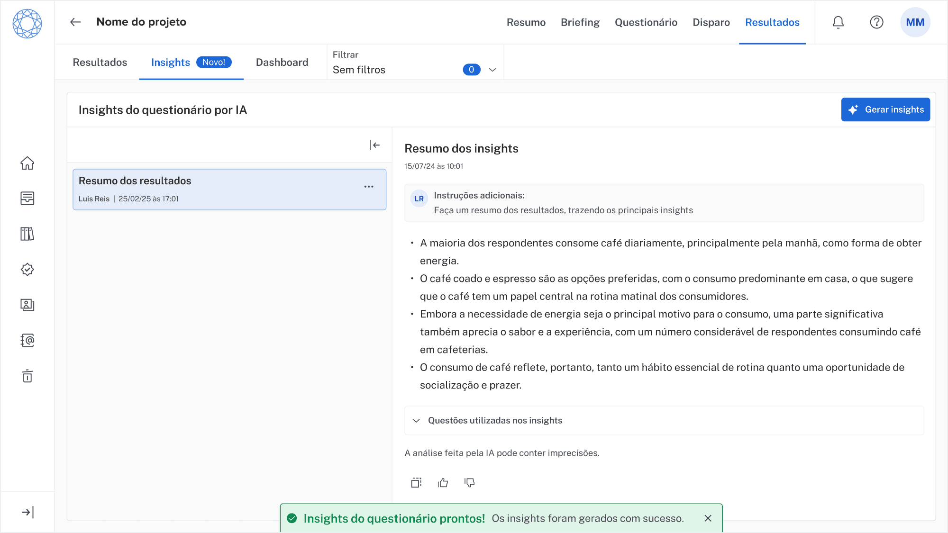Click the 'Gerar insights' button
The height and width of the screenshot is (533, 948).
885,109
